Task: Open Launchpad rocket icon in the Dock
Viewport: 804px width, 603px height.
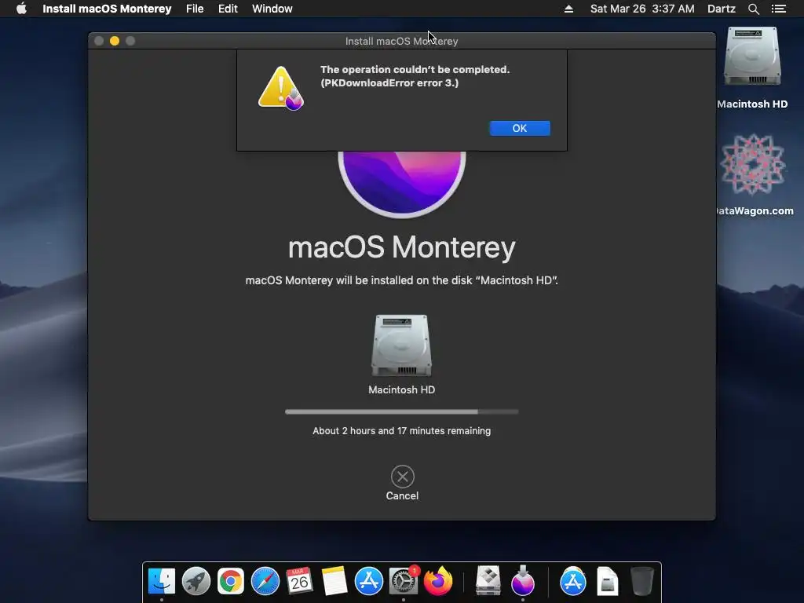Action: click(x=196, y=581)
